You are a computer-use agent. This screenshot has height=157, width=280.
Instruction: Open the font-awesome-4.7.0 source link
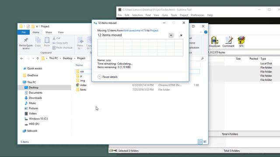click(135, 31)
